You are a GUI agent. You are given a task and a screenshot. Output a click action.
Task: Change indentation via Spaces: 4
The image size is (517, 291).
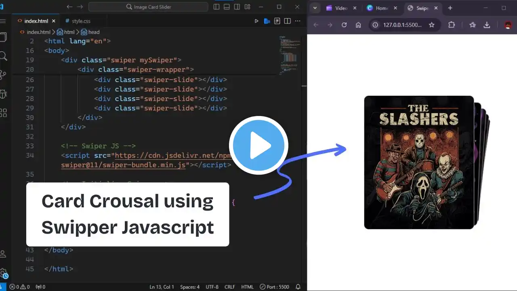(x=190, y=287)
